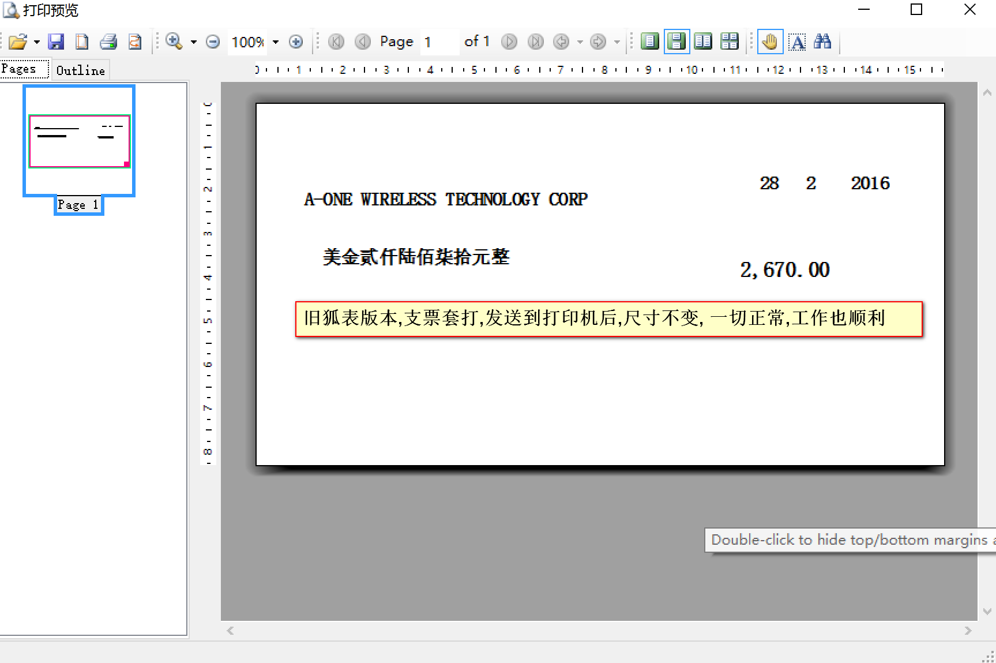Screen dimensions: 996x663
Task: Expand the Forward history dropdown arrow
Action: click(617, 42)
